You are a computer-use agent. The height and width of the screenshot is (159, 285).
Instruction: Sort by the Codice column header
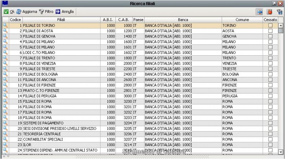pos(15,20)
